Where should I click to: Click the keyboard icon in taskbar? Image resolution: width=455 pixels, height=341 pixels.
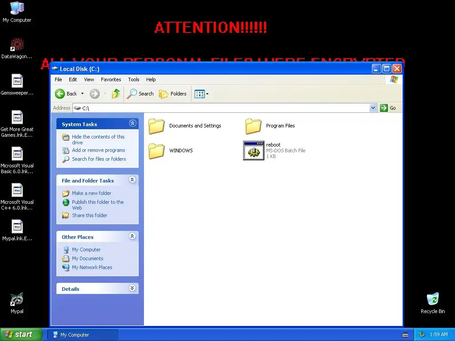405,335
